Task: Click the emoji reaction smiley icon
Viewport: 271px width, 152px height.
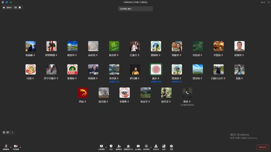Action: click(x=4, y=132)
